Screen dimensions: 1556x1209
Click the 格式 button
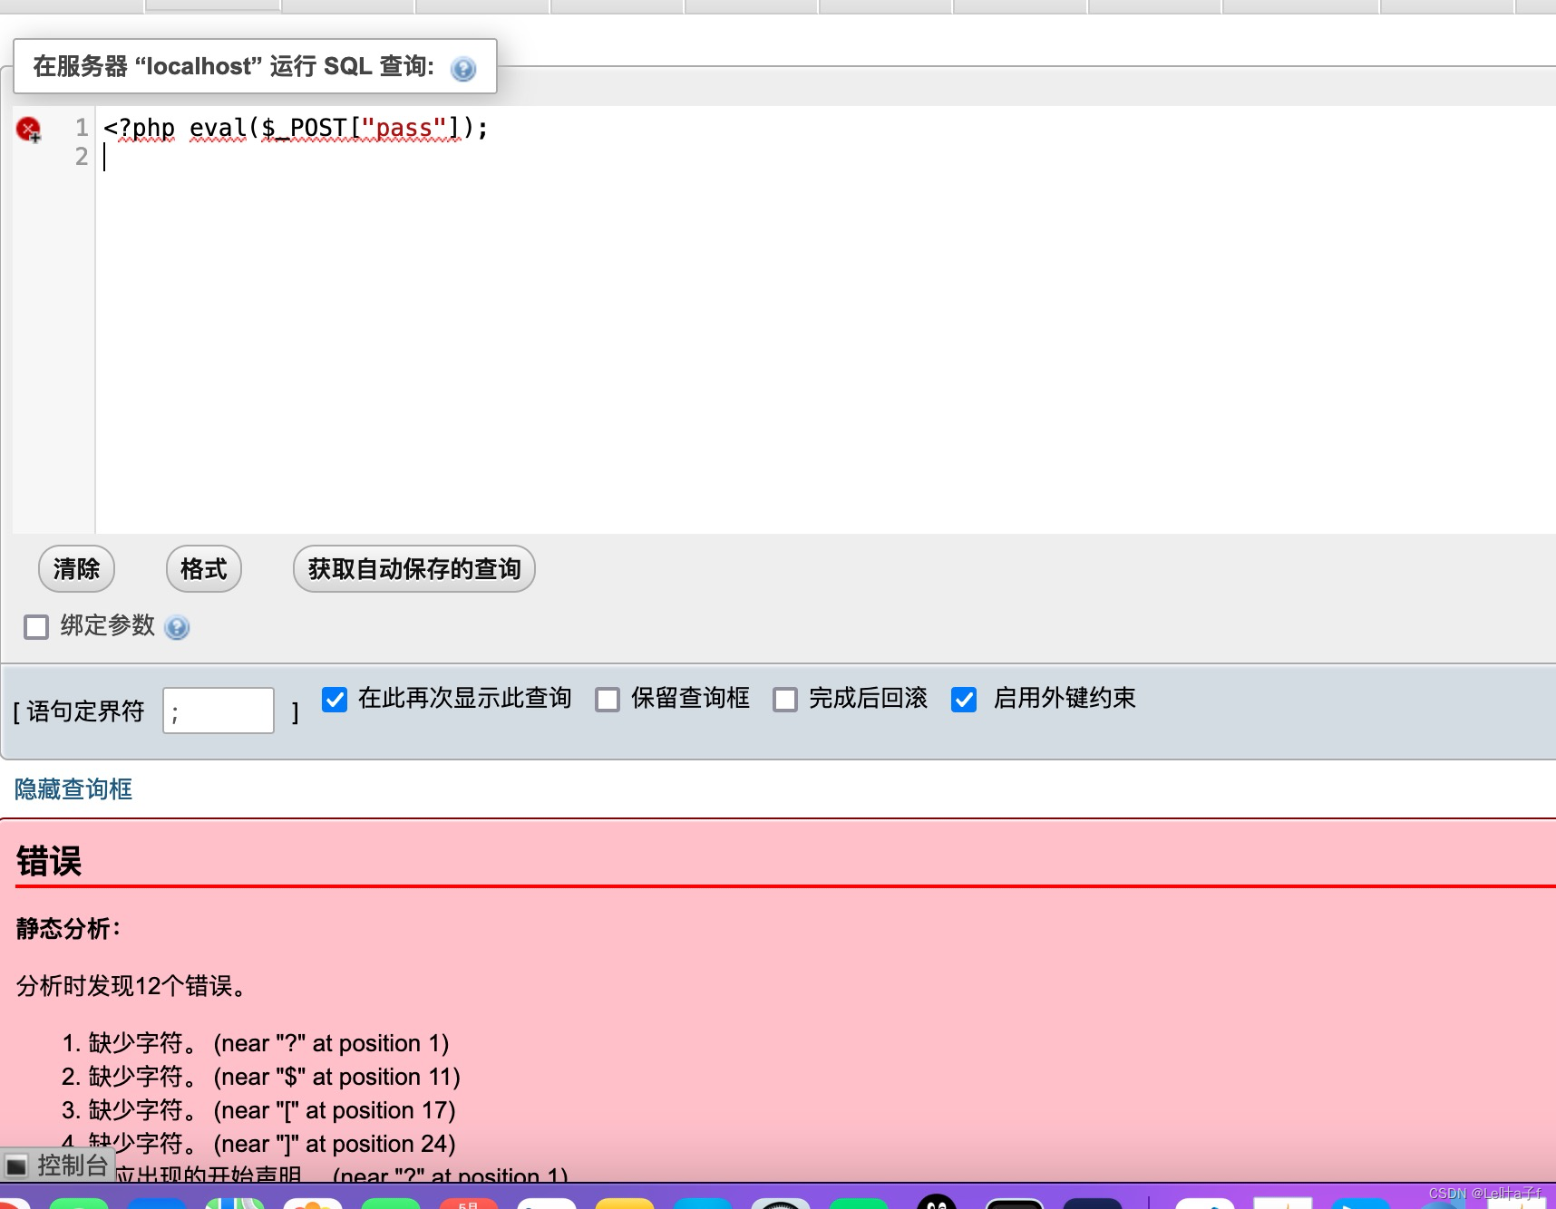pos(204,569)
